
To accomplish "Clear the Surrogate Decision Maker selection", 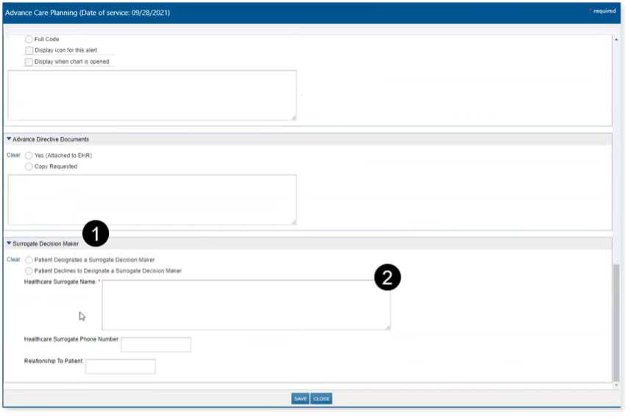I will click(13, 260).
